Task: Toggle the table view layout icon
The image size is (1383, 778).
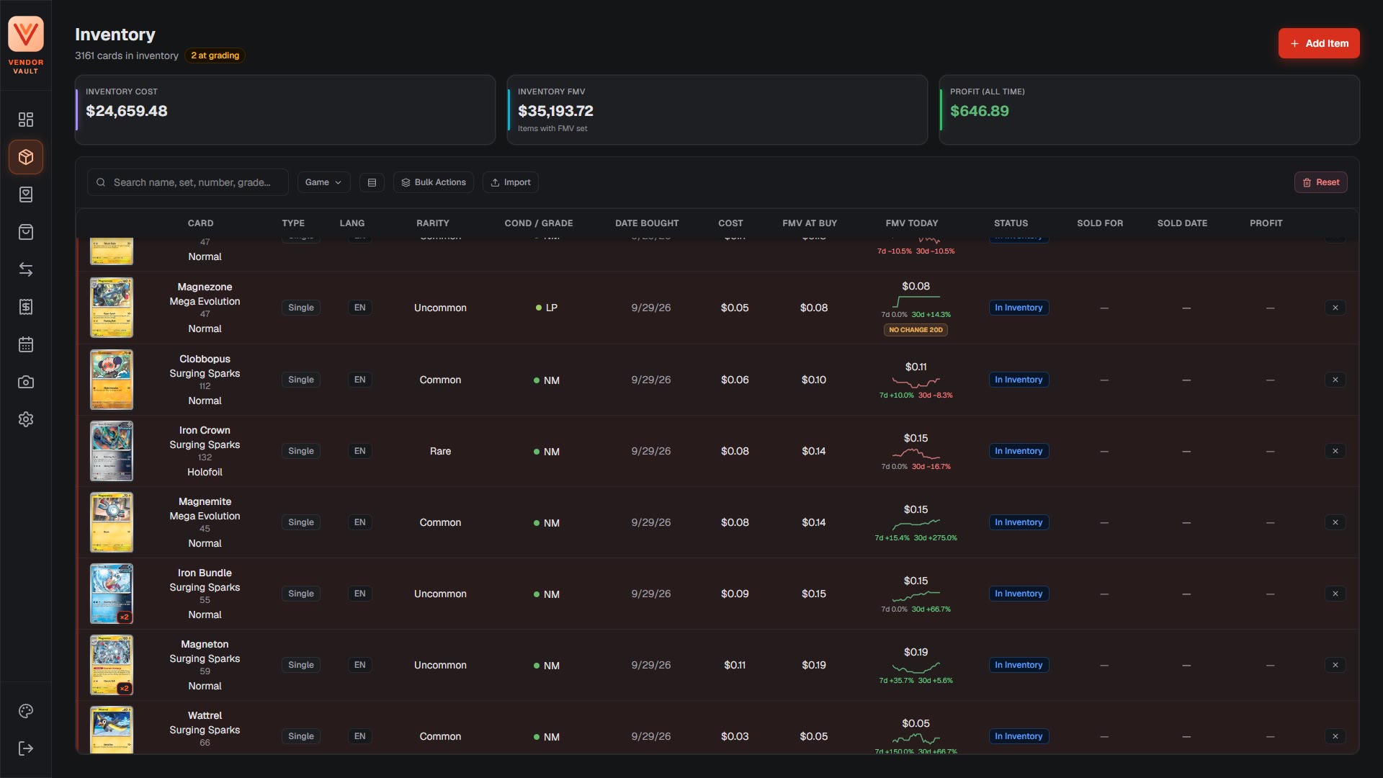Action: [372, 182]
